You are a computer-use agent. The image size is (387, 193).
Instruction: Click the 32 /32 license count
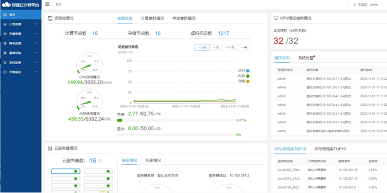[x=286, y=41]
